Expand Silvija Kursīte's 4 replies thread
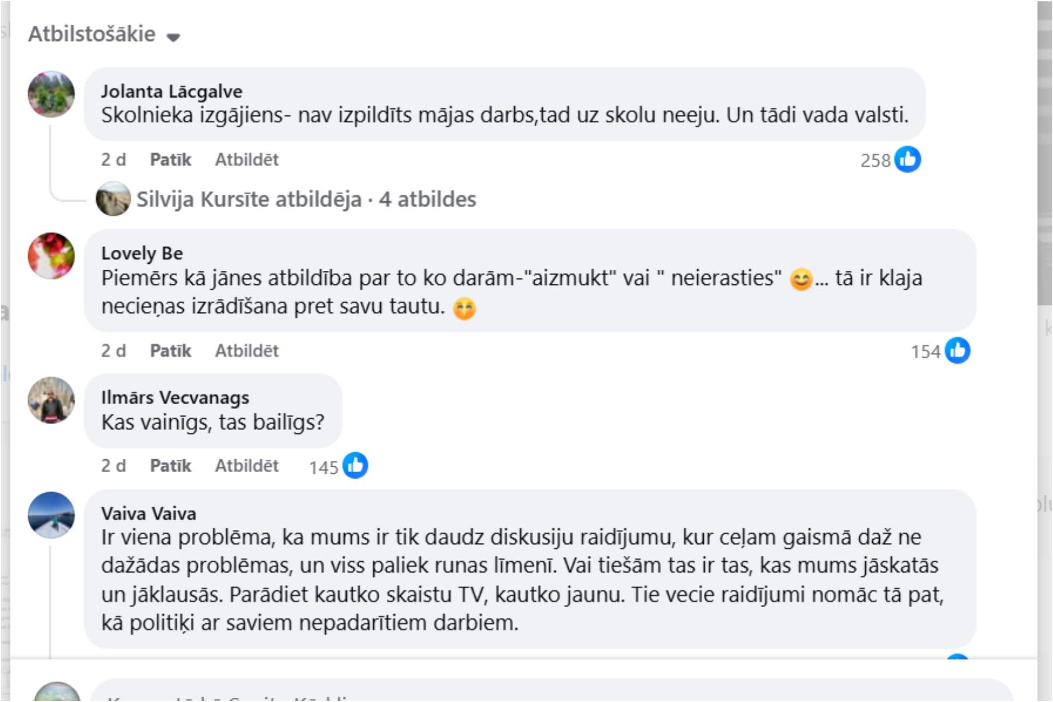This screenshot has height=702, width=1053. (306, 199)
